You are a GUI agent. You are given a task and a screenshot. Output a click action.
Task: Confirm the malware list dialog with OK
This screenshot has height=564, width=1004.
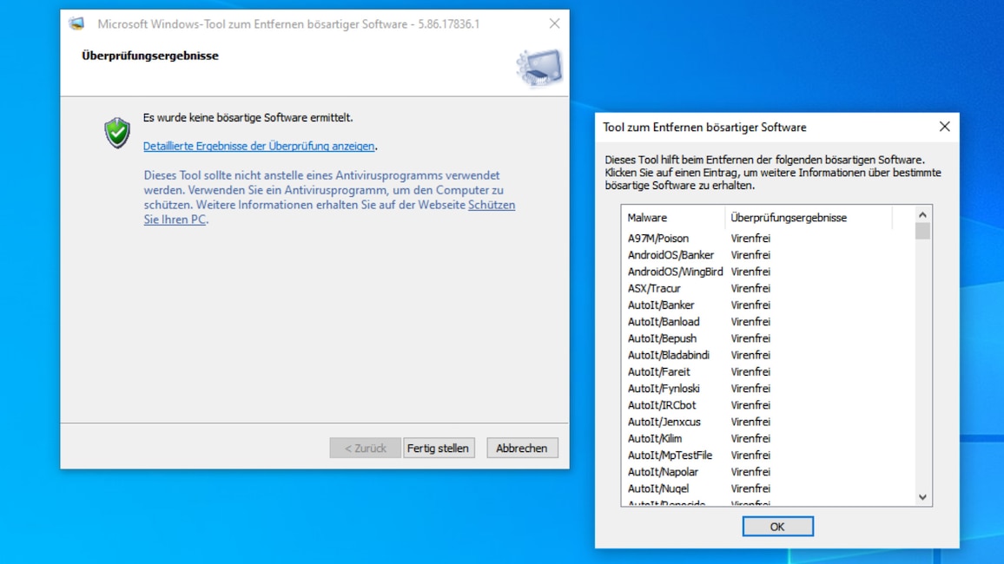[777, 527]
